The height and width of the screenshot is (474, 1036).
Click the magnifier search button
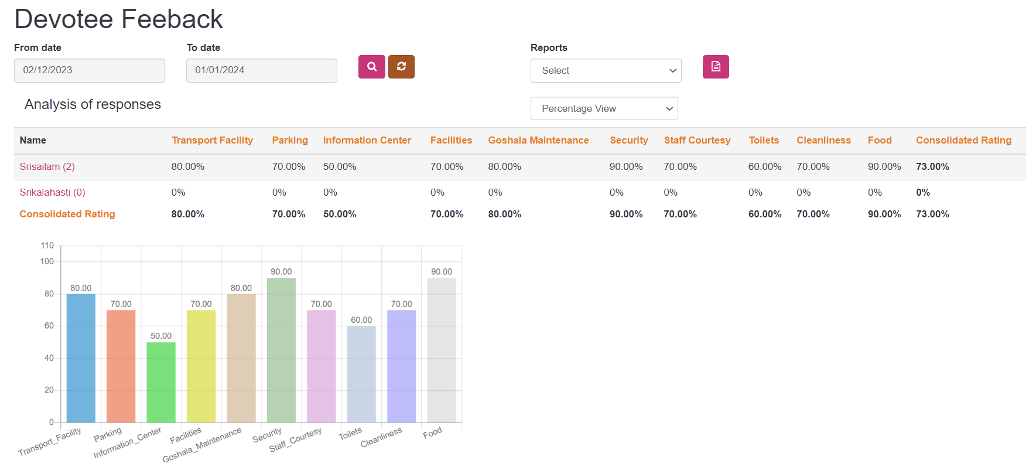(x=371, y=67)
